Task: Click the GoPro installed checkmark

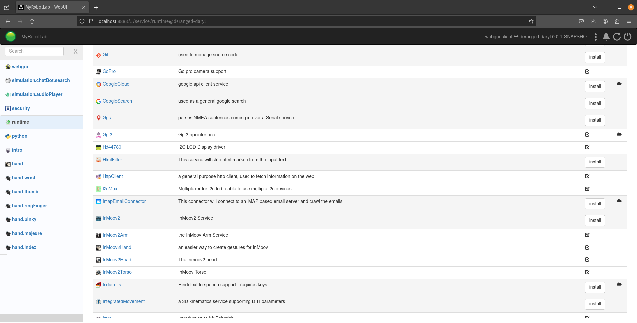Action: click(587, 72)
